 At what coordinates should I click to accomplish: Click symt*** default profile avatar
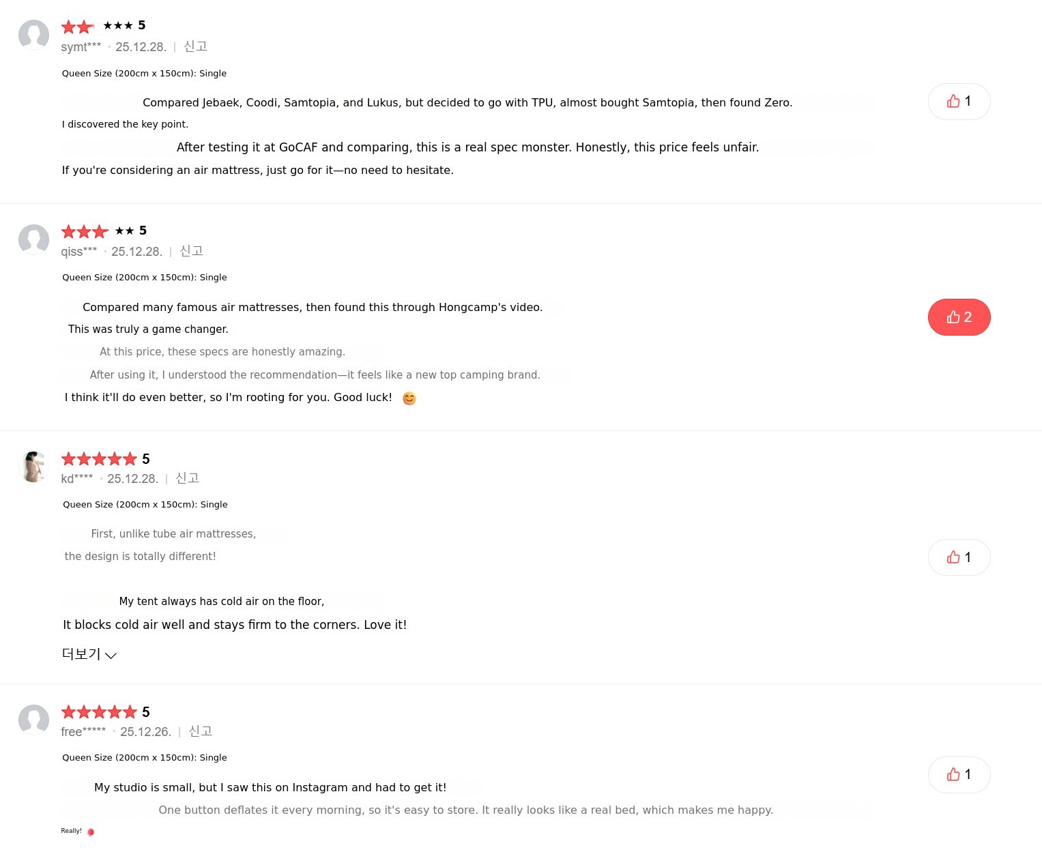(33, 35)
